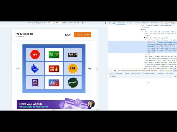The width and height of the screenshot is (177, 132).
Task: Select div.vertical-screenshot breadcrumb item
Action: 138,70
